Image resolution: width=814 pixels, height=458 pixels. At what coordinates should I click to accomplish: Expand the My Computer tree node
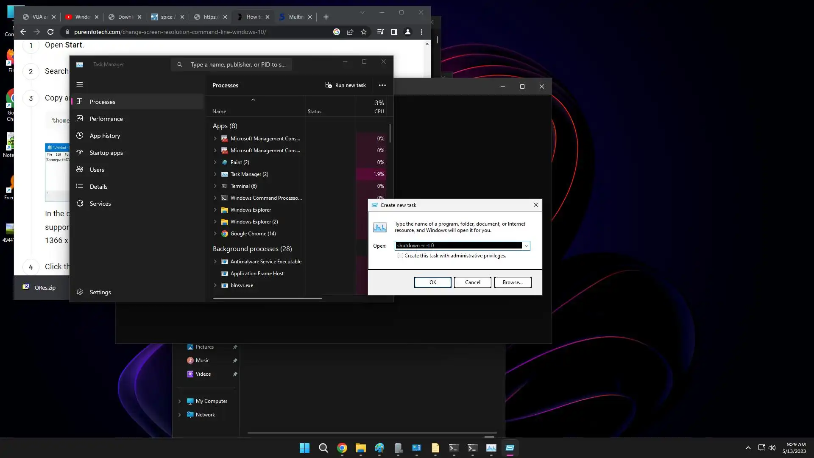click(179, 401)
